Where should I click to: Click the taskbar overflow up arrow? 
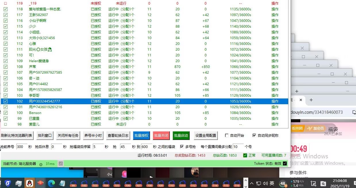pos(246,181)
